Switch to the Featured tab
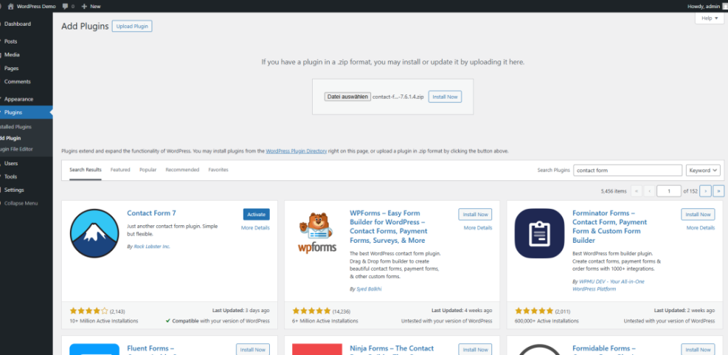The width and height of the screenshot is (728, 355). [120, 170]
